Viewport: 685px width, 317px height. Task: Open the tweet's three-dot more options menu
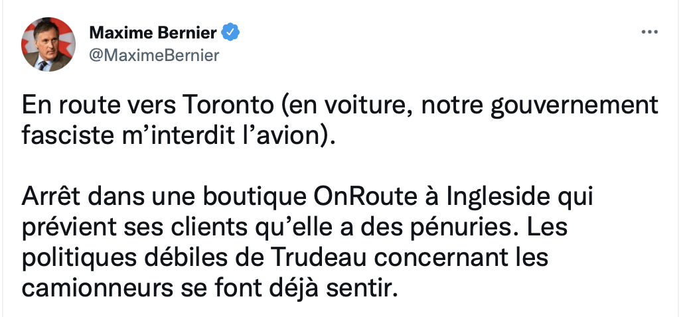(649, 32)
